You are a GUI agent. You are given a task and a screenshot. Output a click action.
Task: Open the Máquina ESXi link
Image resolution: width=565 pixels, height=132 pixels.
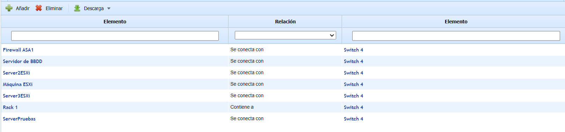point(18,84)
